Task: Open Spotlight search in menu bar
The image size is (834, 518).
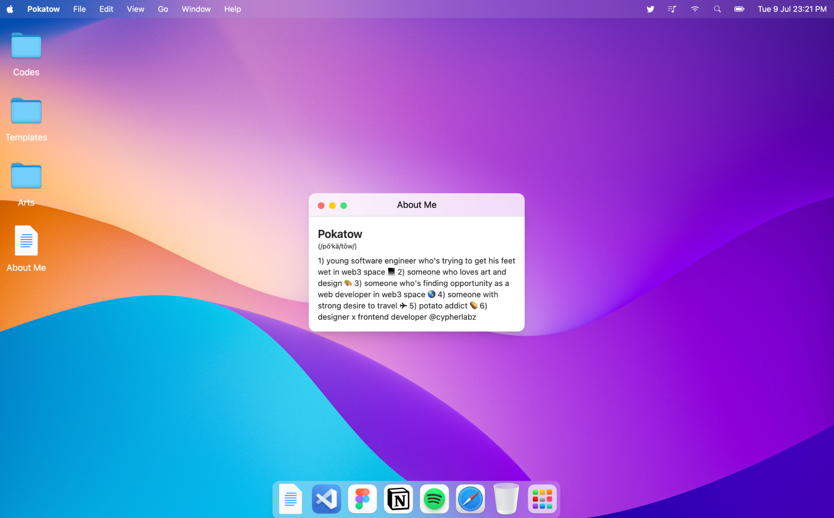Action: point(717,9)
